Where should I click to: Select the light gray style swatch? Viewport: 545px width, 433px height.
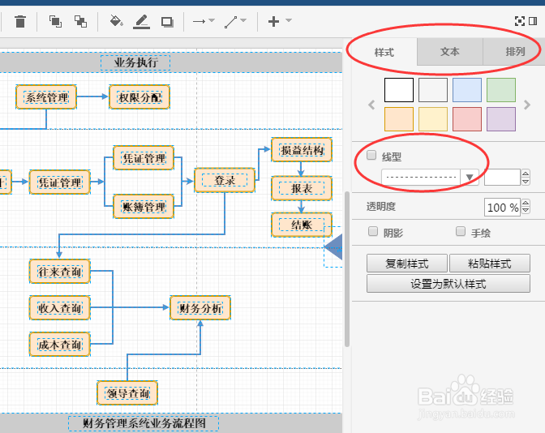(433, 90)
